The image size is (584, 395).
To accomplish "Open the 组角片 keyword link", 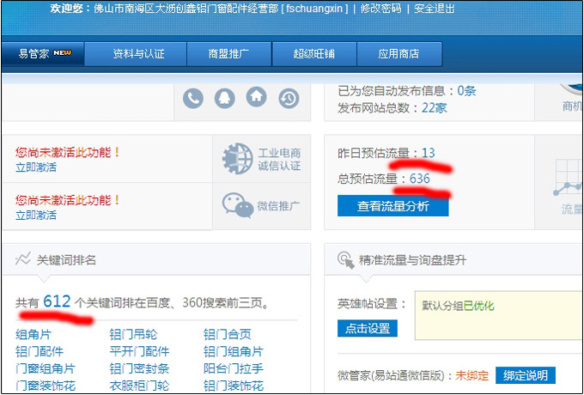I will [x=33, y=335].
